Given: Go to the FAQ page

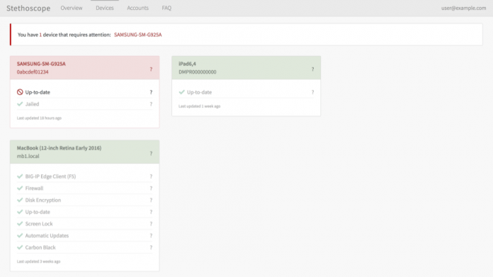Looking at the screenshot, I should [166, 8].
